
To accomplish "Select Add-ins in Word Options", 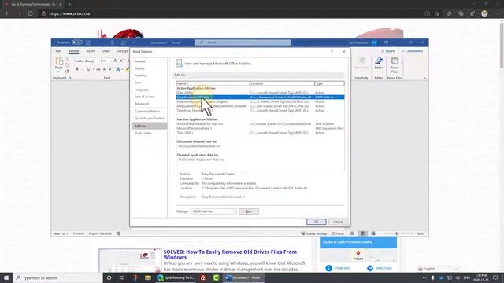I will coord(150,126).
